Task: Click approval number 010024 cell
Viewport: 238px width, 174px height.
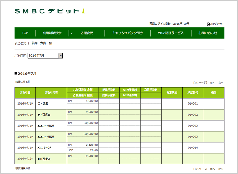Action: click(x=193, y=147)
